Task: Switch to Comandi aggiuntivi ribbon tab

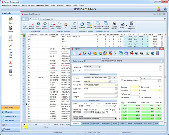Action: (46, 19)
